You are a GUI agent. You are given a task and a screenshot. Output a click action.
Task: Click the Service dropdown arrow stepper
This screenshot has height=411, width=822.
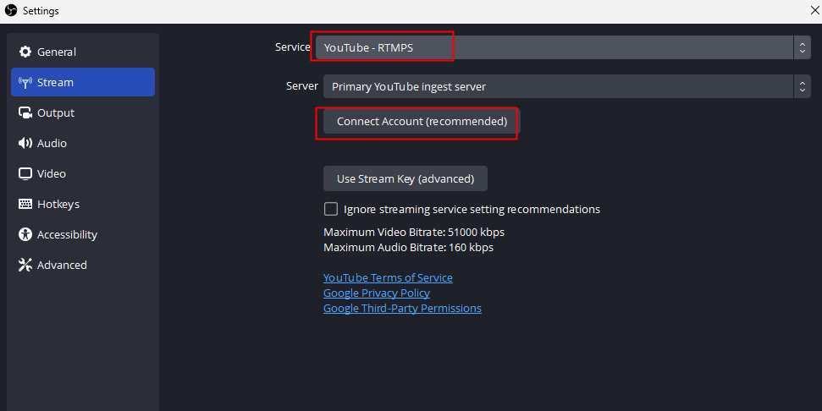802,47
